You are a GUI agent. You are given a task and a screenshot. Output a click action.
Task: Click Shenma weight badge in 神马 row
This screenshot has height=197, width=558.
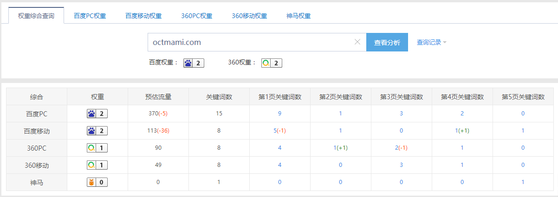click(97, 182)
